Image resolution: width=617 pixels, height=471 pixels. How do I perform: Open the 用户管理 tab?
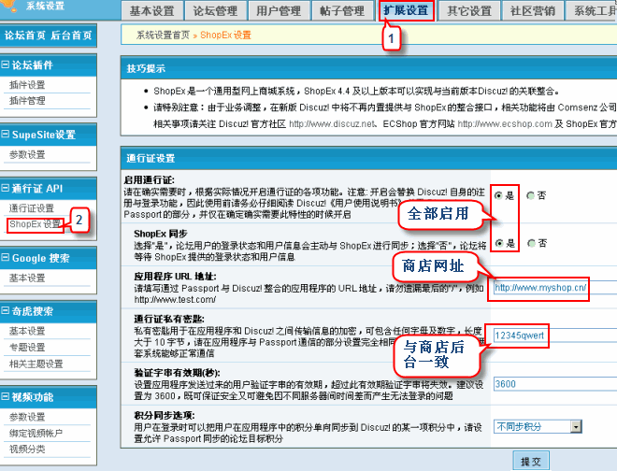[279, 11]
